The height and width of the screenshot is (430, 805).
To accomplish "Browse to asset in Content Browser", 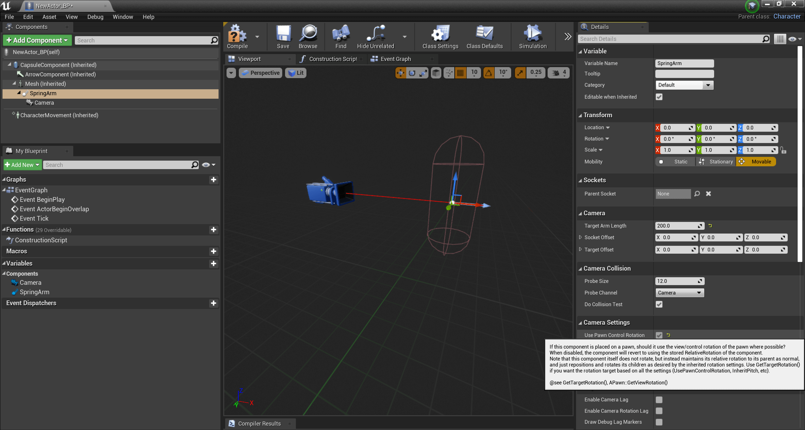I will point(308,37).
